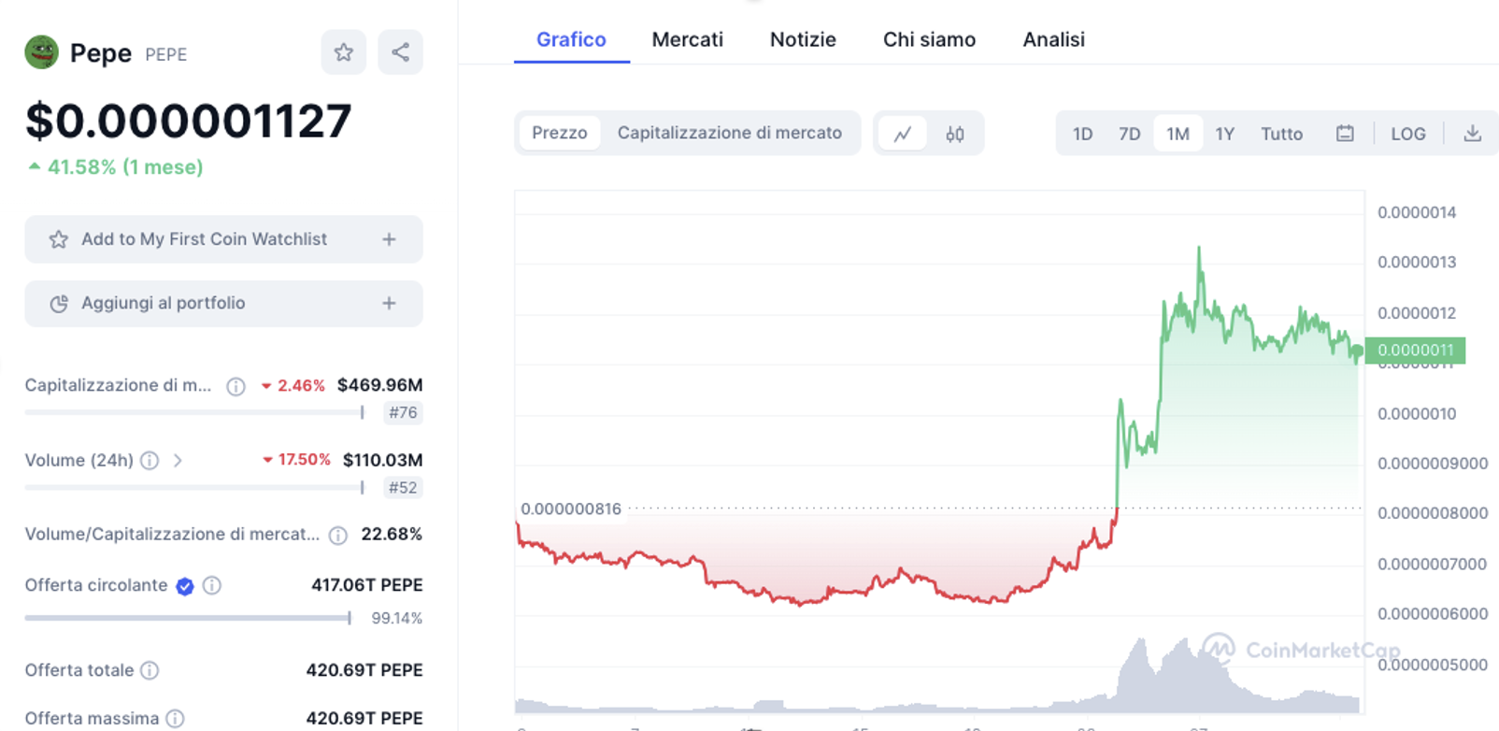The image size is (1499, 731).
Task: Click info icon beside Volume/Capitalizzazione di mercato
Action: (338, 535)
